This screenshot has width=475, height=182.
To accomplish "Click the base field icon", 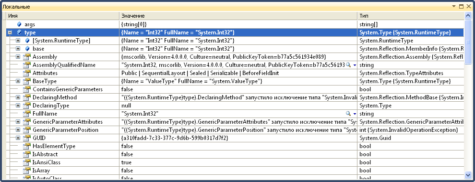I will 27,49.
